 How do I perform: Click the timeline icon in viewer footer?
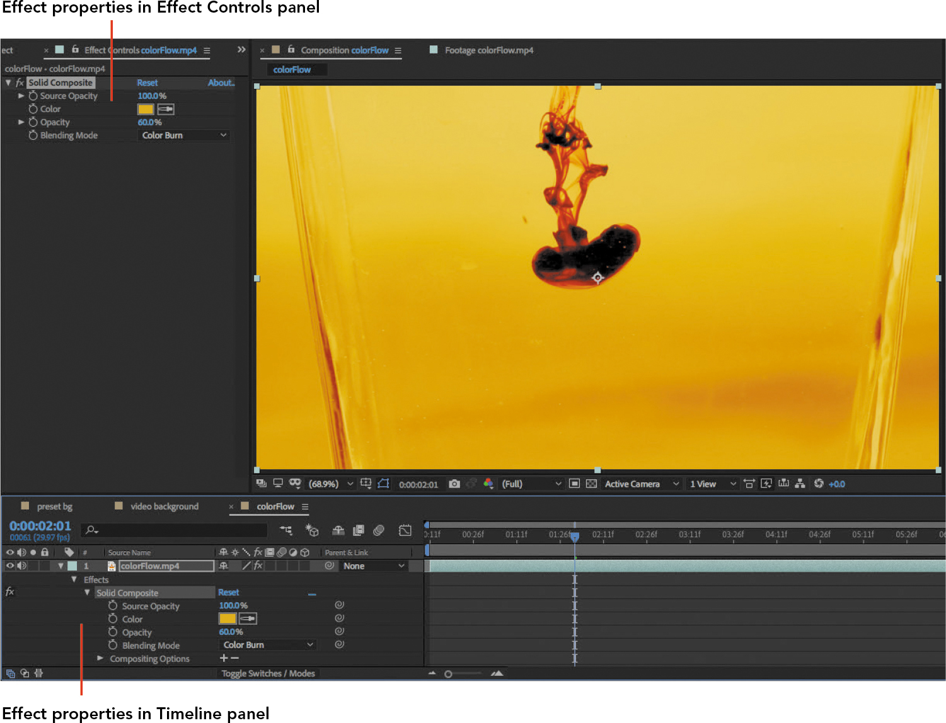click(783, 484)
